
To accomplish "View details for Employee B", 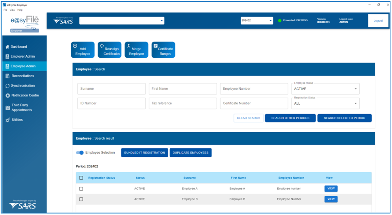I will pyautogui.click(x=331, y=199).
